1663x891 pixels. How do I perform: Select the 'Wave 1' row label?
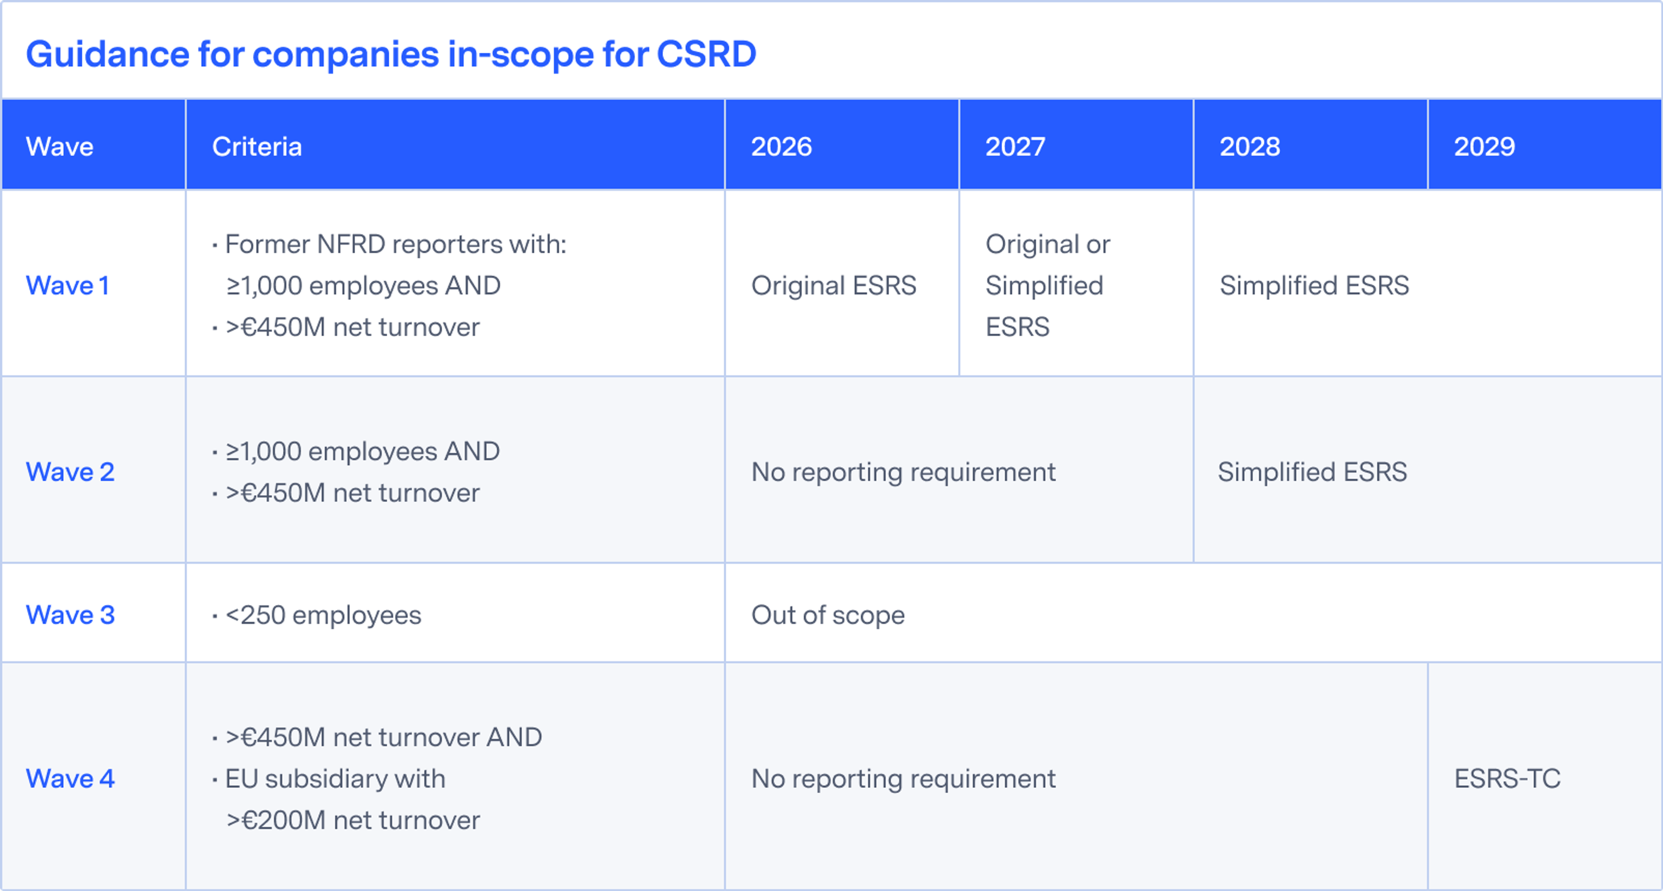click(x=67, y=285)
